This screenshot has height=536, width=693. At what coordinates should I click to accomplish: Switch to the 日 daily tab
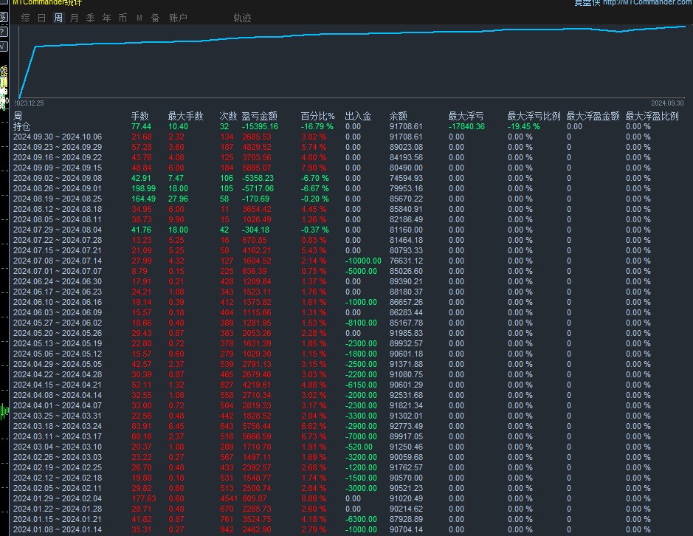pos(42,18)
